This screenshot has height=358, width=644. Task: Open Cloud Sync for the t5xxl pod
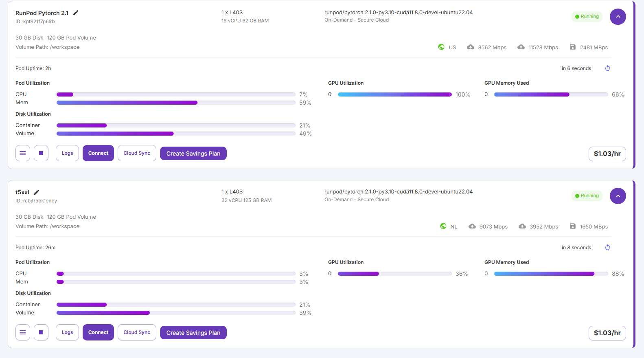pyautogui.click(x=137, y=332)
